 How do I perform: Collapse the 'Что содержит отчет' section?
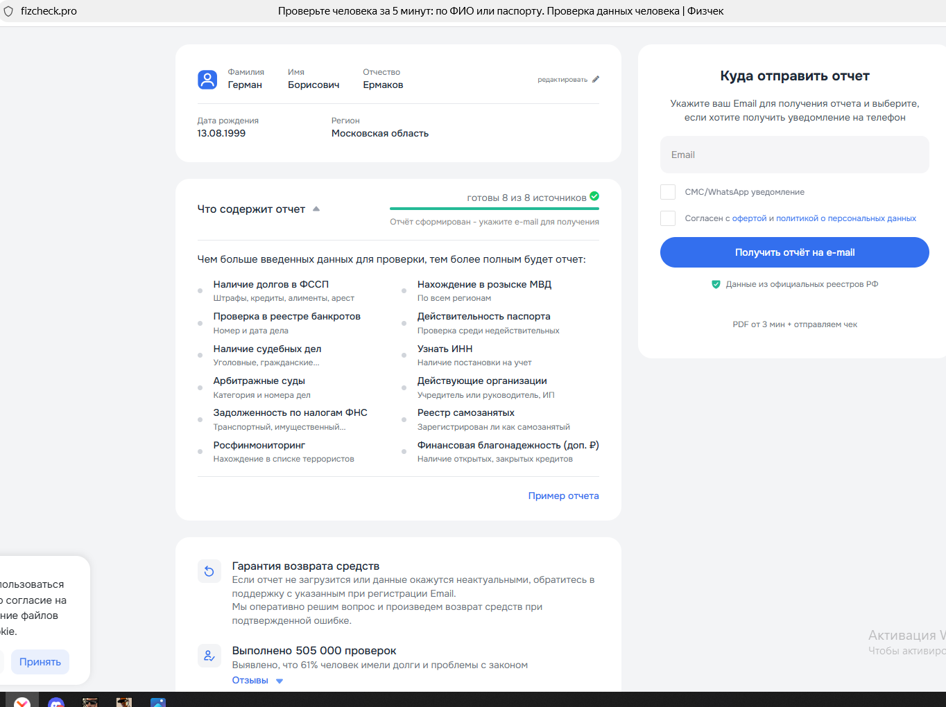click(x=316, y=209)
